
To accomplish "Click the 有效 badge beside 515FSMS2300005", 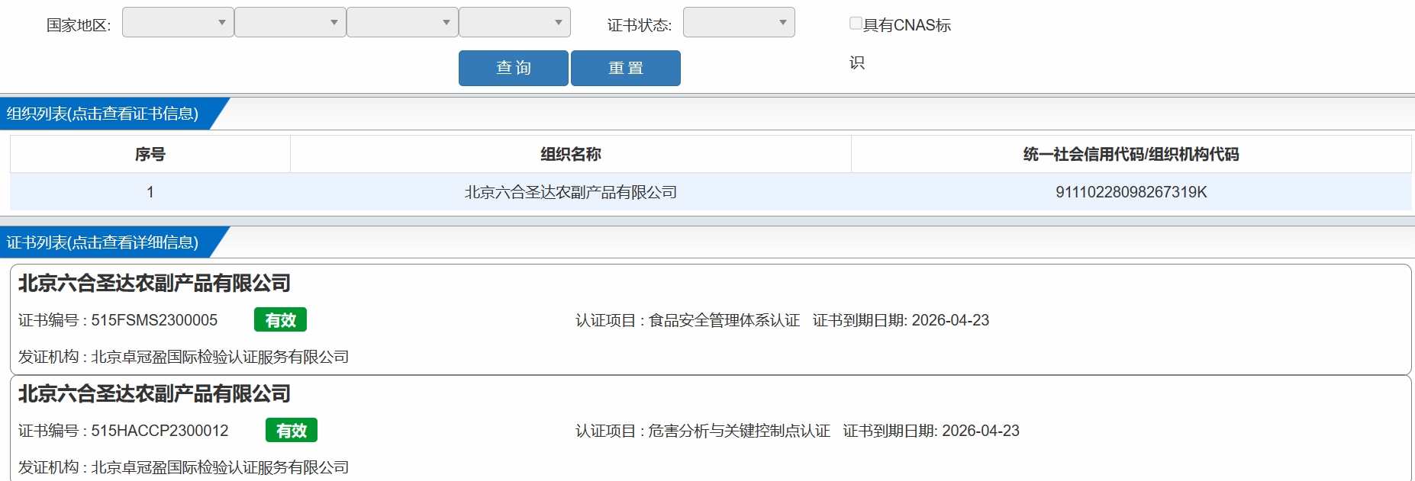I will pyautogui.click(x=280, y=320).
